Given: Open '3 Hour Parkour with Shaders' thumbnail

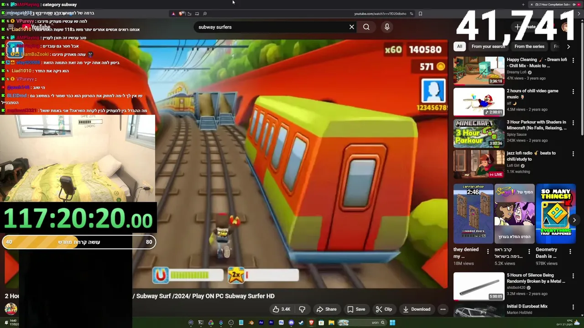Looking at the screenshot, I should pos(479,133).
